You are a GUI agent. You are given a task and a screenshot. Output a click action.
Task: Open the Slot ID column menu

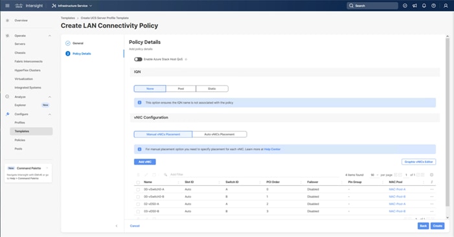pyautogui.click(x=219, y=182)
